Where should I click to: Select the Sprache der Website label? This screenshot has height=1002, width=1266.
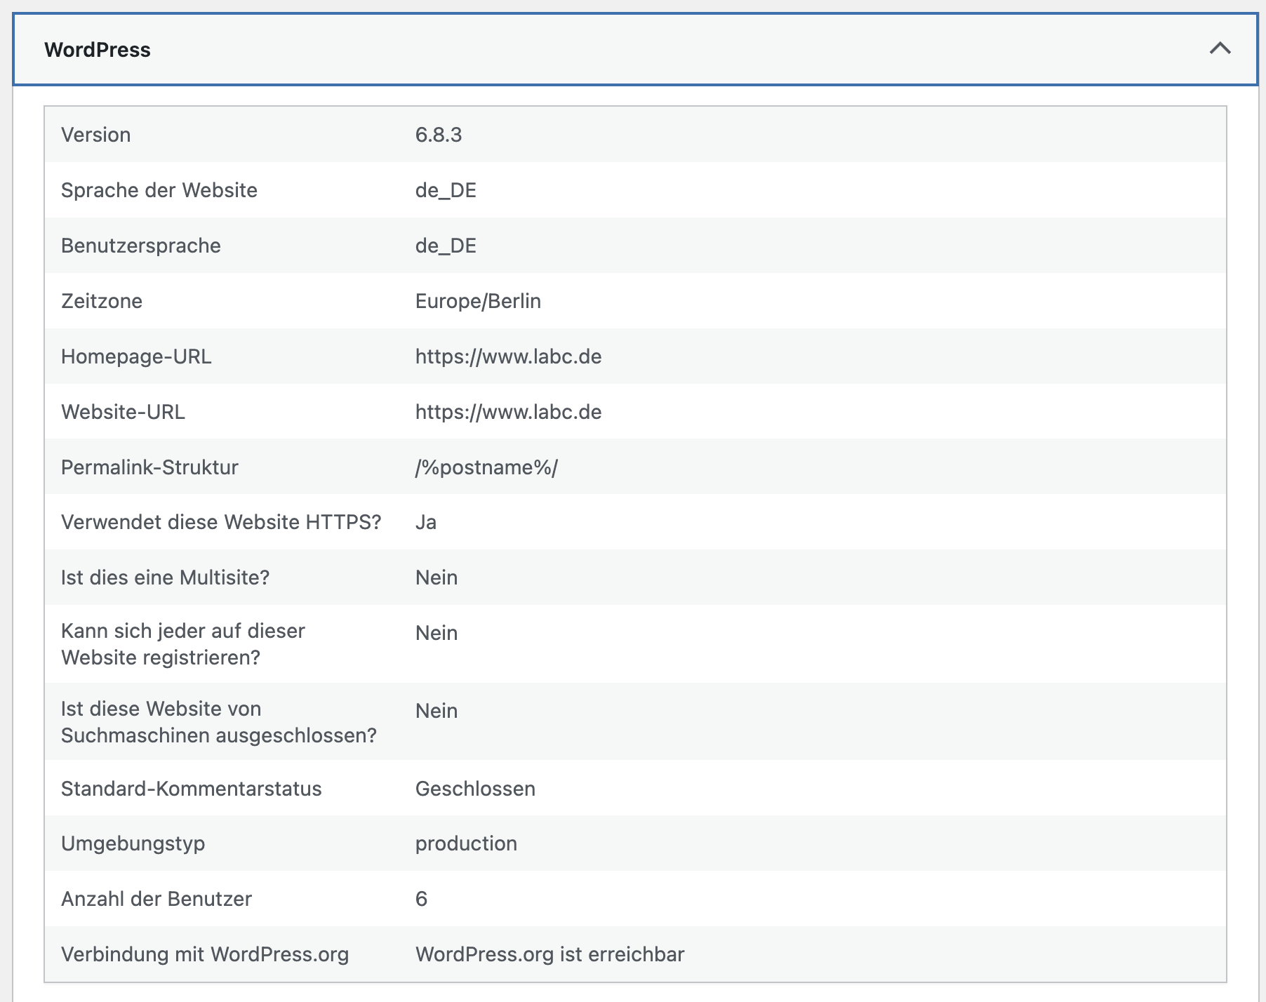pos(159,190)
